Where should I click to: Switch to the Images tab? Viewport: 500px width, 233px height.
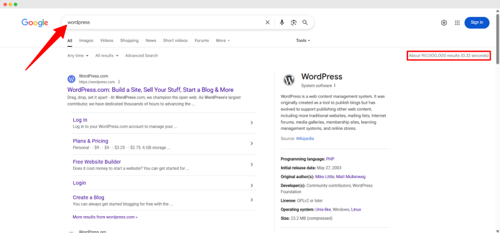tap(86, 41)
